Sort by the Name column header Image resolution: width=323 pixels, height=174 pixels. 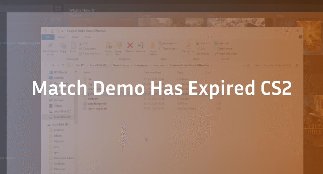(86, 72)
